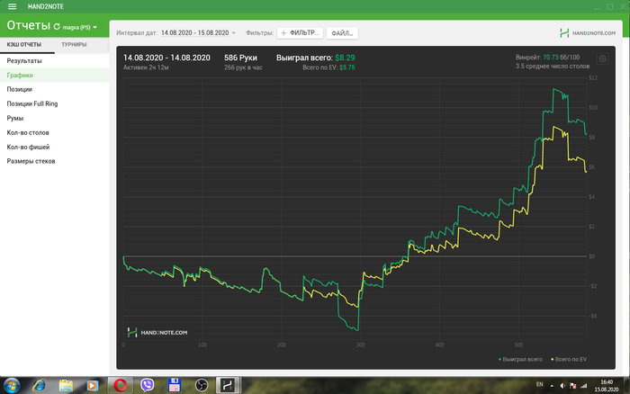This screenshot has height=394, width=630.
Task: Open the network signal tray icon
Action: (x=584, y=386)
